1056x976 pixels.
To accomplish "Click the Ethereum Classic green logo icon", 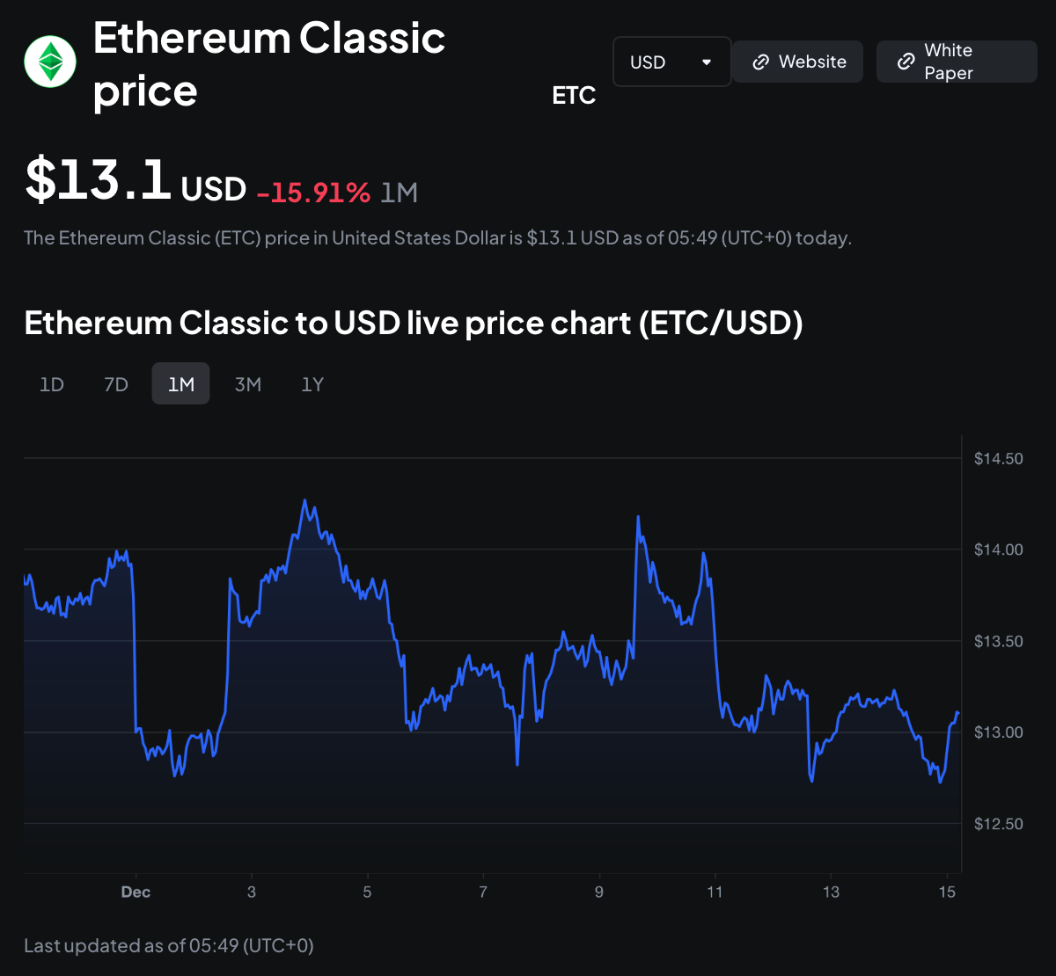I will coord(50,62).
